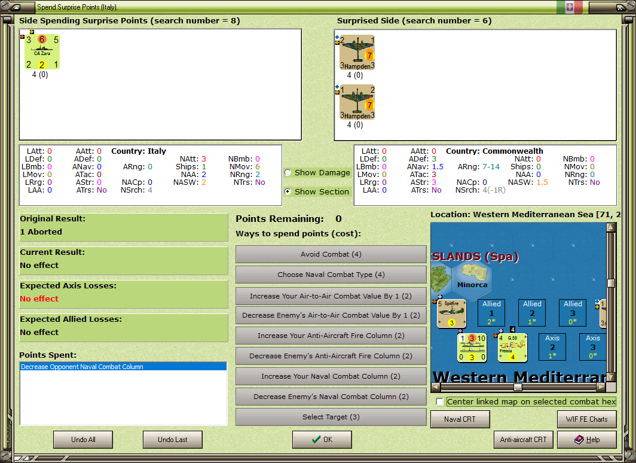Open the Naval CRT chart
The height and width of the screenshot is (463, 636).
460,419
